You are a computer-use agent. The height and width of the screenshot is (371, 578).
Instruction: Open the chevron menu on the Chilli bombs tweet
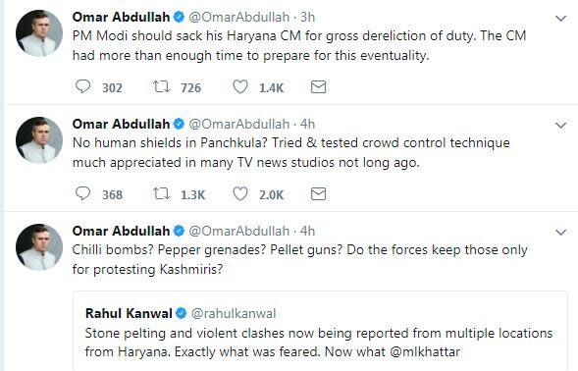coord(560,232)
